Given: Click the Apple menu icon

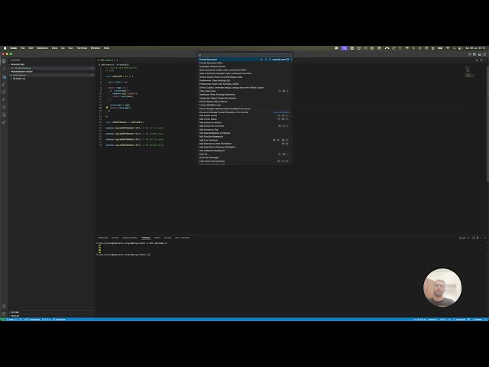Looking at the screenshot, I should pyautogui.click(x=5, y=48).
